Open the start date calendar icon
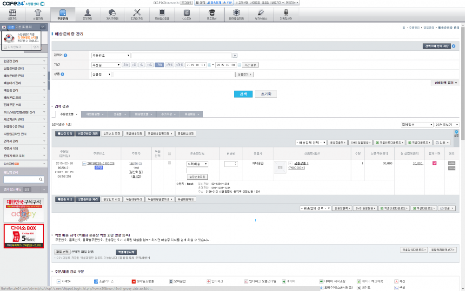Screen dimensions: 465x291 [x=209, y=65]
